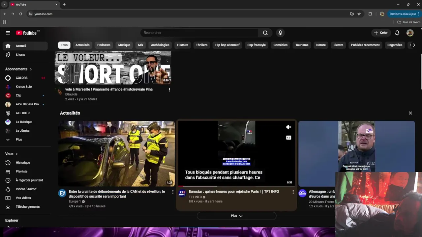Select the Hip-hop alternatif chip
The width and height of the screenshot is (422, 237).
pos(227,45)
